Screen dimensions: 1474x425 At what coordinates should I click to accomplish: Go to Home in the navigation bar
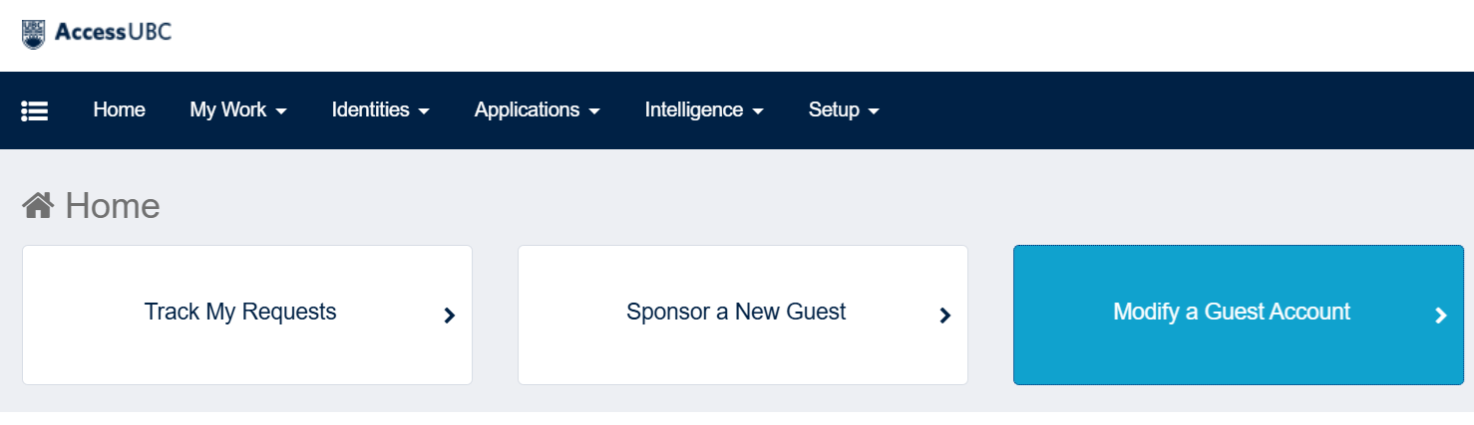[x=120, y=109]
